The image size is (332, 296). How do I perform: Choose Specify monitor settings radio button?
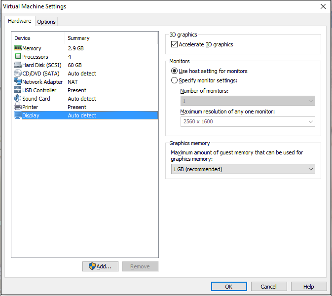click(174, 80)
